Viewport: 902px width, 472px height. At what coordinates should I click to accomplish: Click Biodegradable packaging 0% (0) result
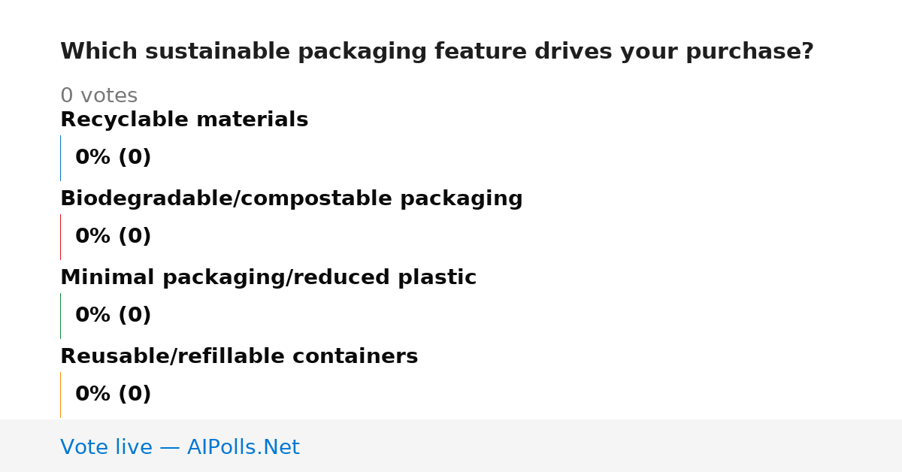114,237
